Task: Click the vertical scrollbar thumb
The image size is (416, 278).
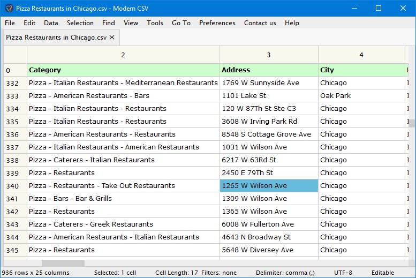Action: 412,124
